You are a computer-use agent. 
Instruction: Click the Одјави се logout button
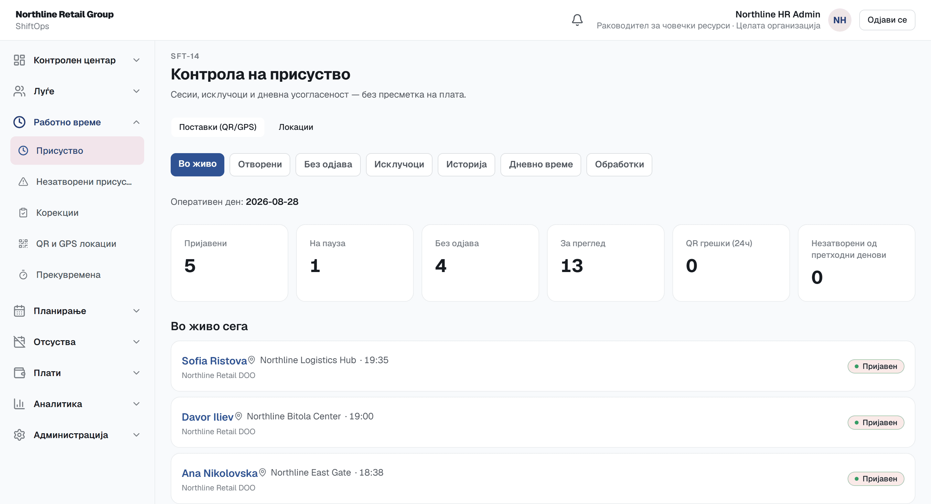click(x=887, y=20)
